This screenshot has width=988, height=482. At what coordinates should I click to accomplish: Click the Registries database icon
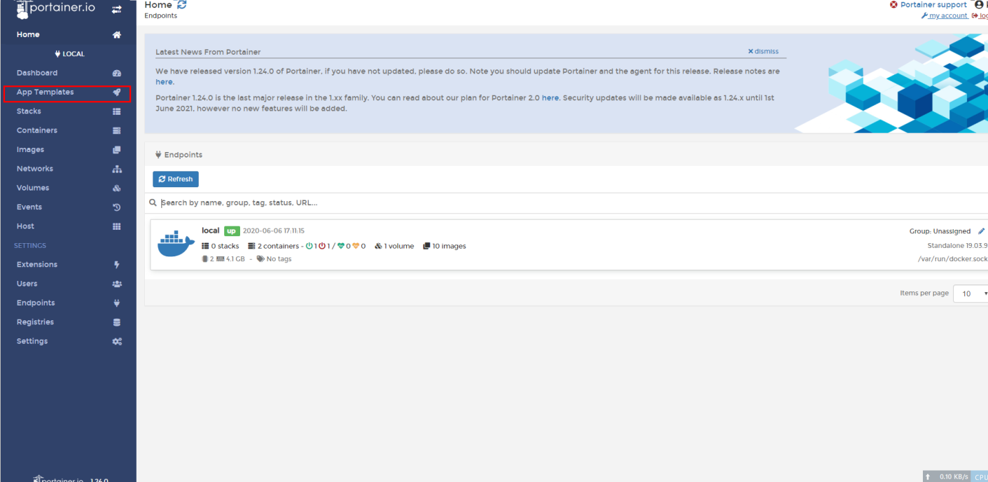pos(117,322)
